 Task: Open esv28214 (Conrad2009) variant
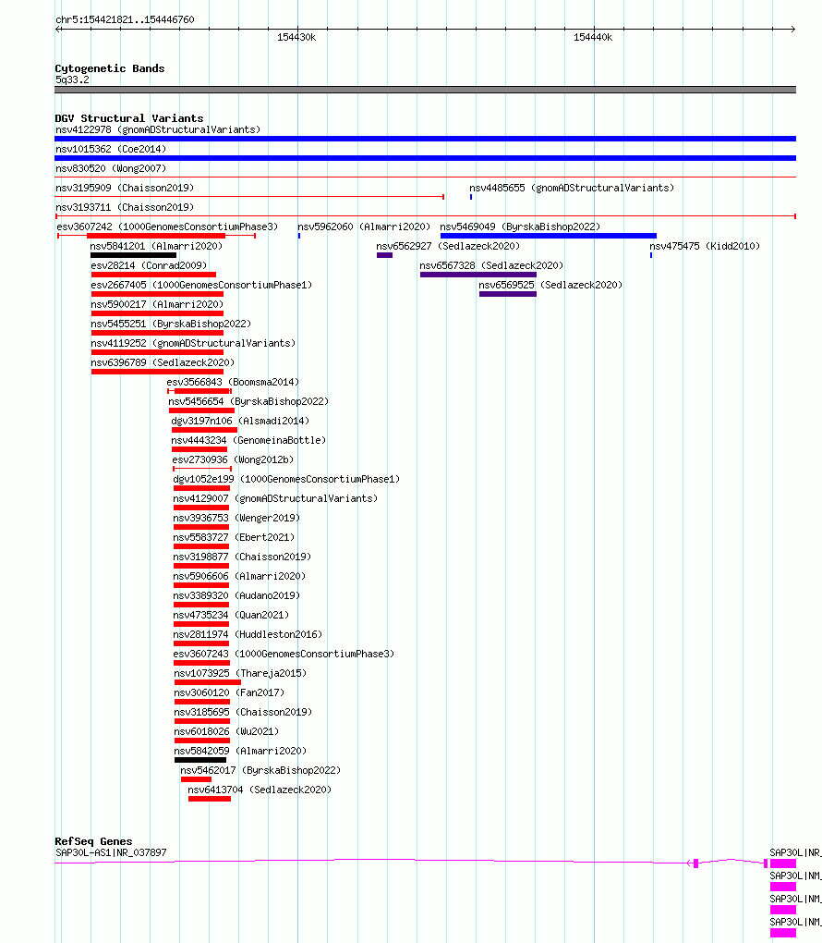(149, 265)
